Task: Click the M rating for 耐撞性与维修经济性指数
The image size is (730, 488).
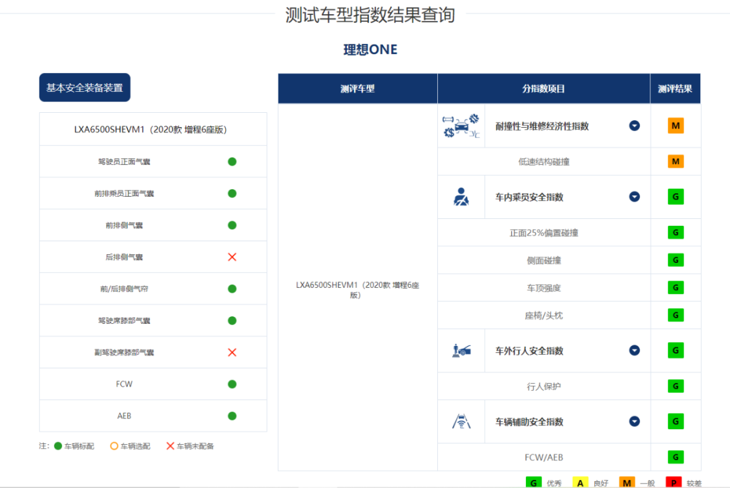Action: pyautogui.click(x=675, y=126)
